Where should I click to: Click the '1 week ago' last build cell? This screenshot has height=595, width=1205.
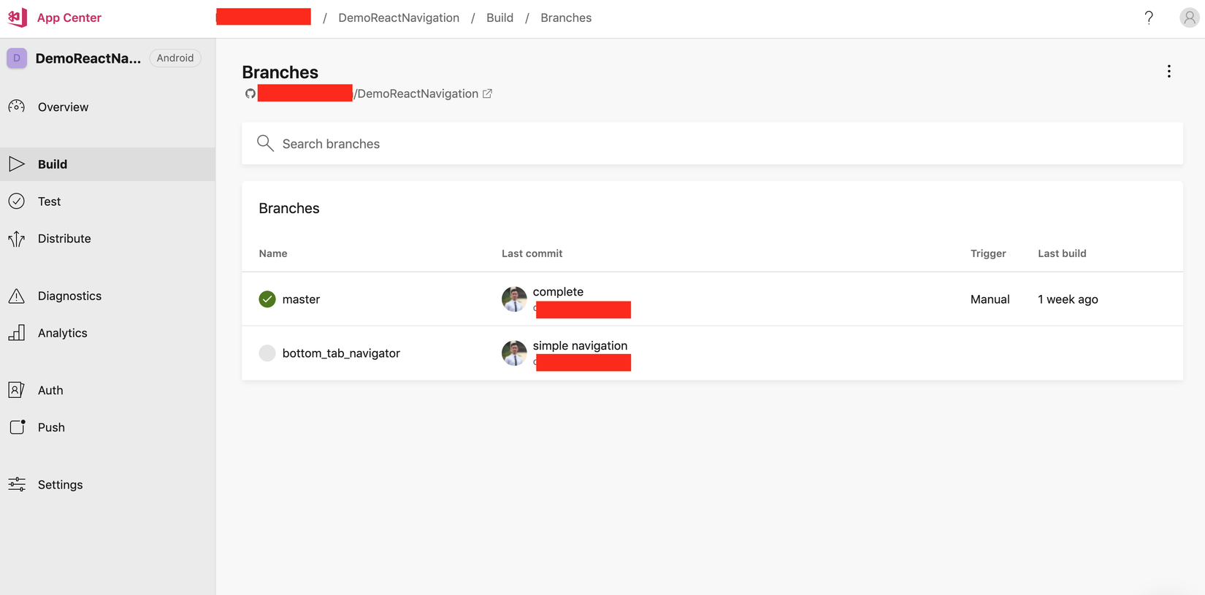[1068, 299]
